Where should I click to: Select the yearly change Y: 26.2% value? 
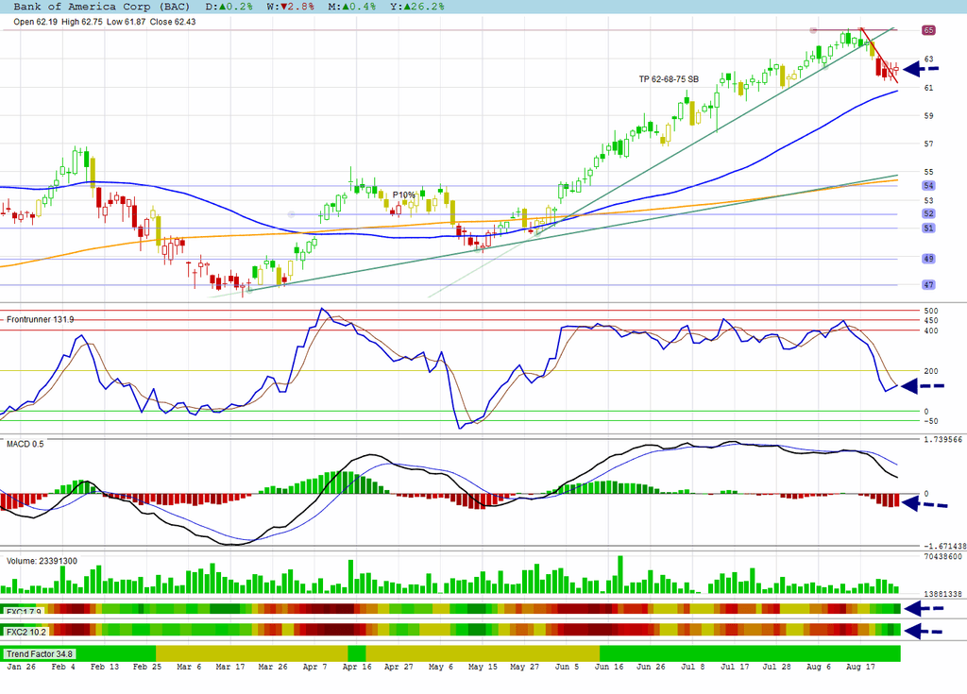(x=416, y=7)
